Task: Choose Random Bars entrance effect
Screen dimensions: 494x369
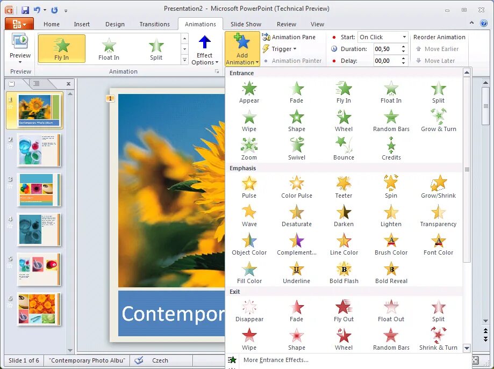Action: (x=391, y=121)
